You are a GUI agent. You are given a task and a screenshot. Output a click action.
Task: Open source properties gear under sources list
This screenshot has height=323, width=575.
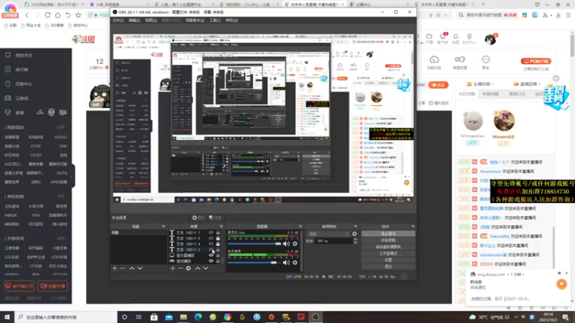coord(188,268)
